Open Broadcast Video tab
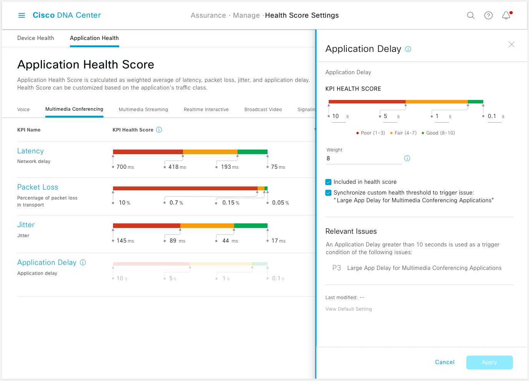This screenshot has width=529, height=381. click(x=263, y=110)
